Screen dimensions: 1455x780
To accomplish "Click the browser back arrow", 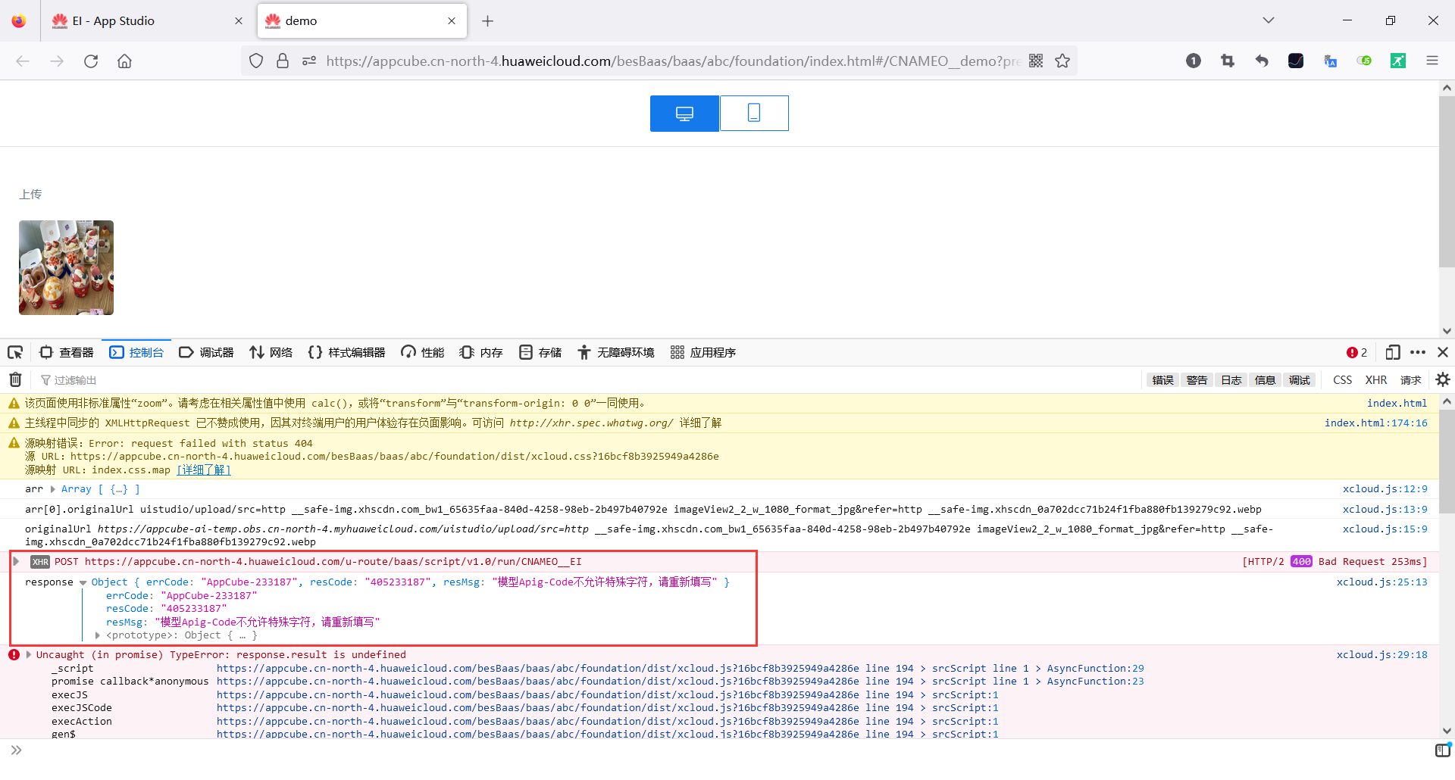I will (23, 61).
